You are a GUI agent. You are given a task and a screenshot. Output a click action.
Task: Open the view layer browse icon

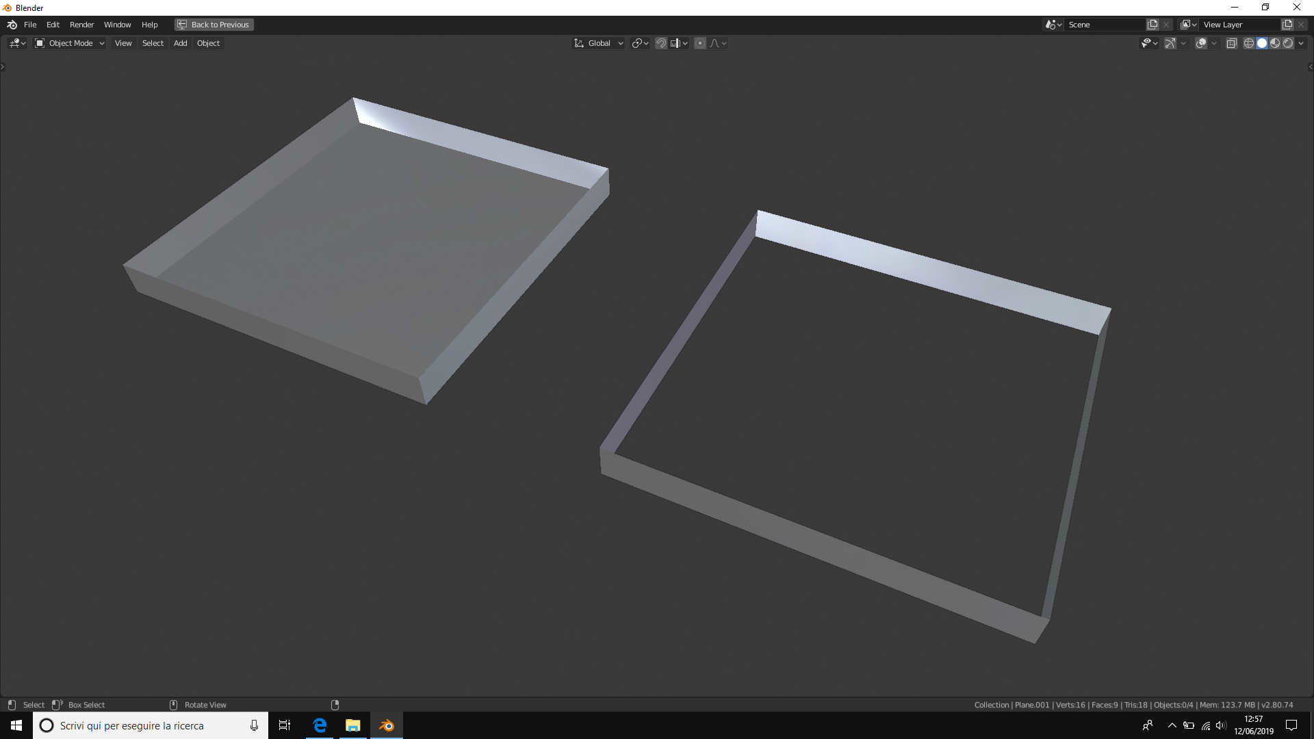[x=1189, y=25]
